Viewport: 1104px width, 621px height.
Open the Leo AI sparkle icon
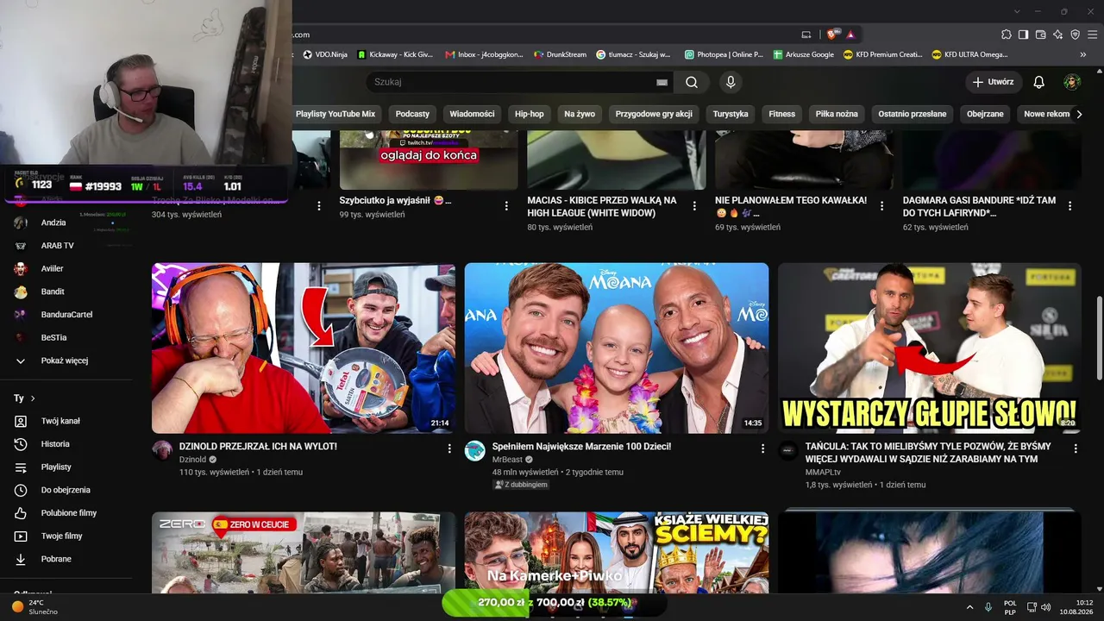click(x=1058, y=34)
